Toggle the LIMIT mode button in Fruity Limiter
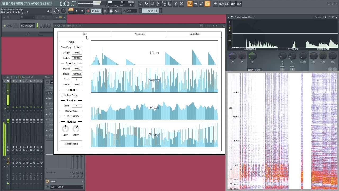This screenshot has width=339, height=191. (x=251, y=70)
